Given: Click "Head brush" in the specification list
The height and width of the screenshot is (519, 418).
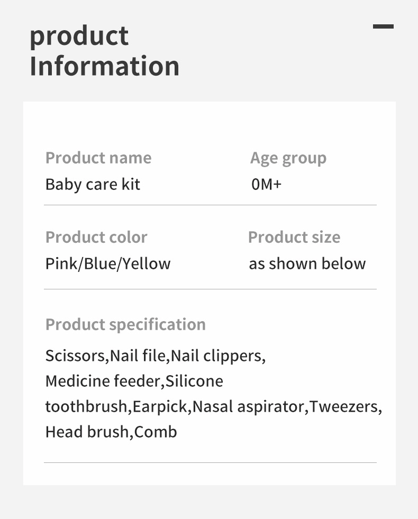Looking at the screenshot, I should [x=86, y=432].
